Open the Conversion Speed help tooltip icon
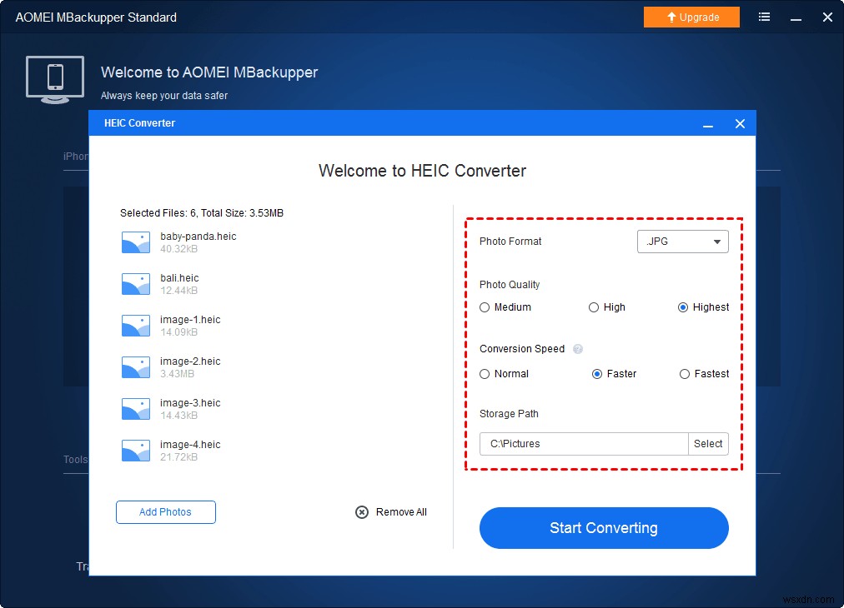844x608 pixels. pos(578,349)
